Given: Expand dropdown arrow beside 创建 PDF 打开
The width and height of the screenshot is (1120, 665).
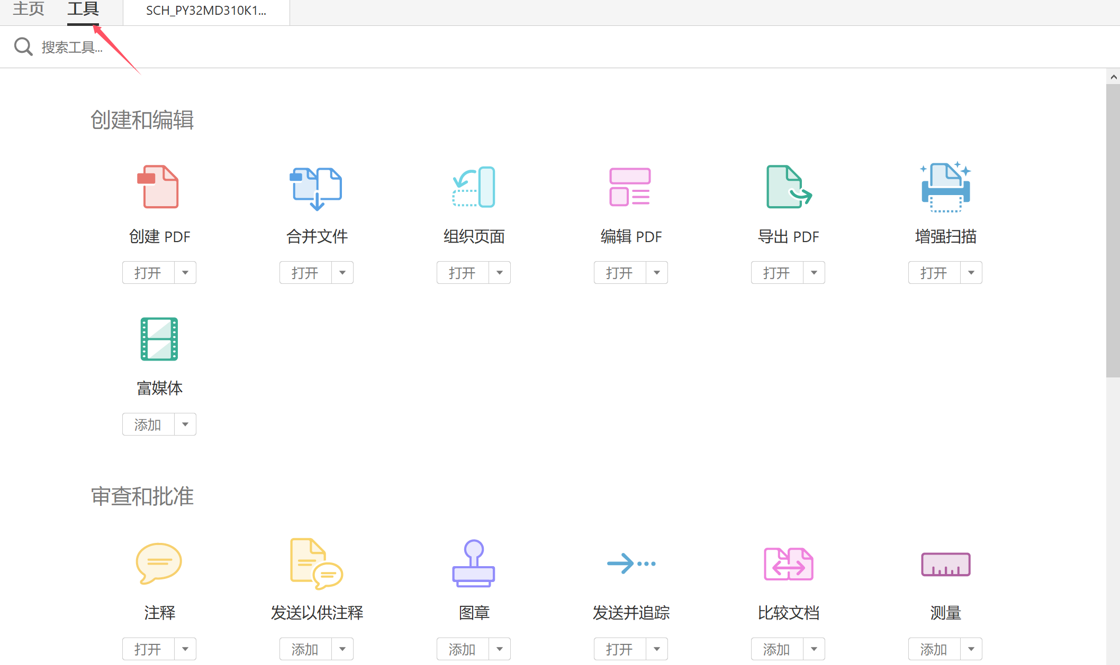Looking at the screenshot, I should click(x=185, y=273).
